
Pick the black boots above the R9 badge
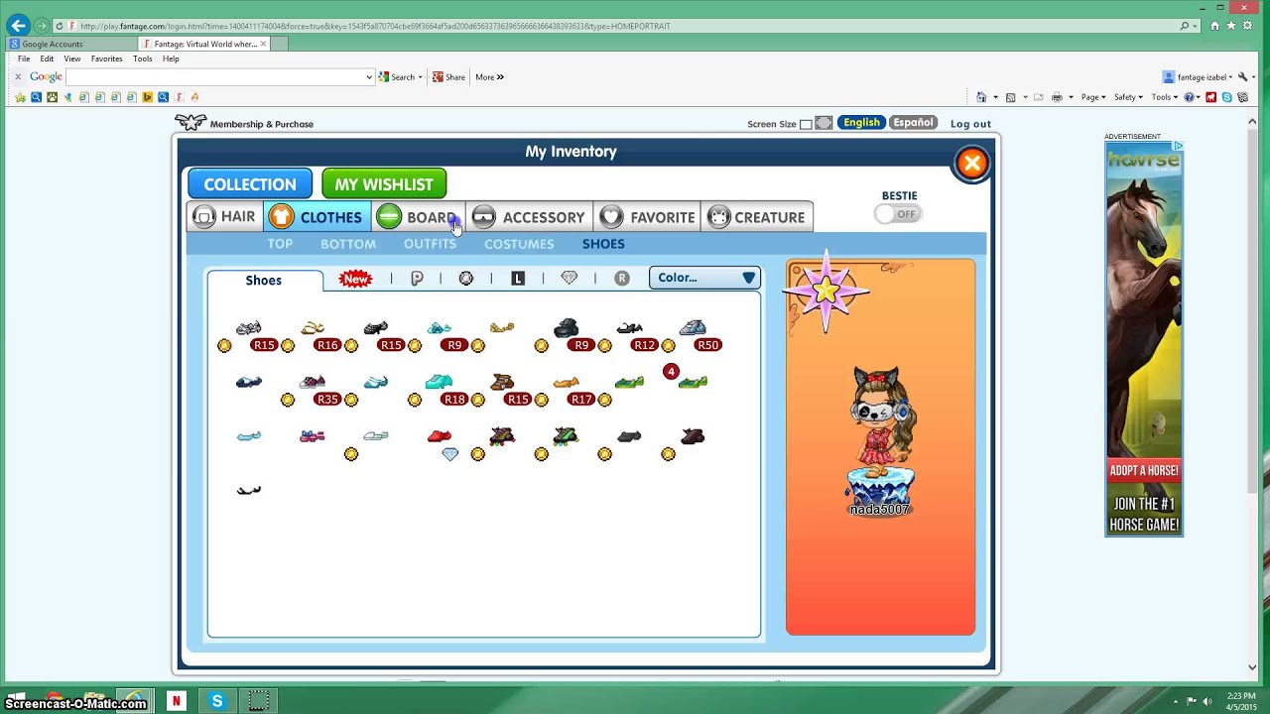(x=566, y=327)
